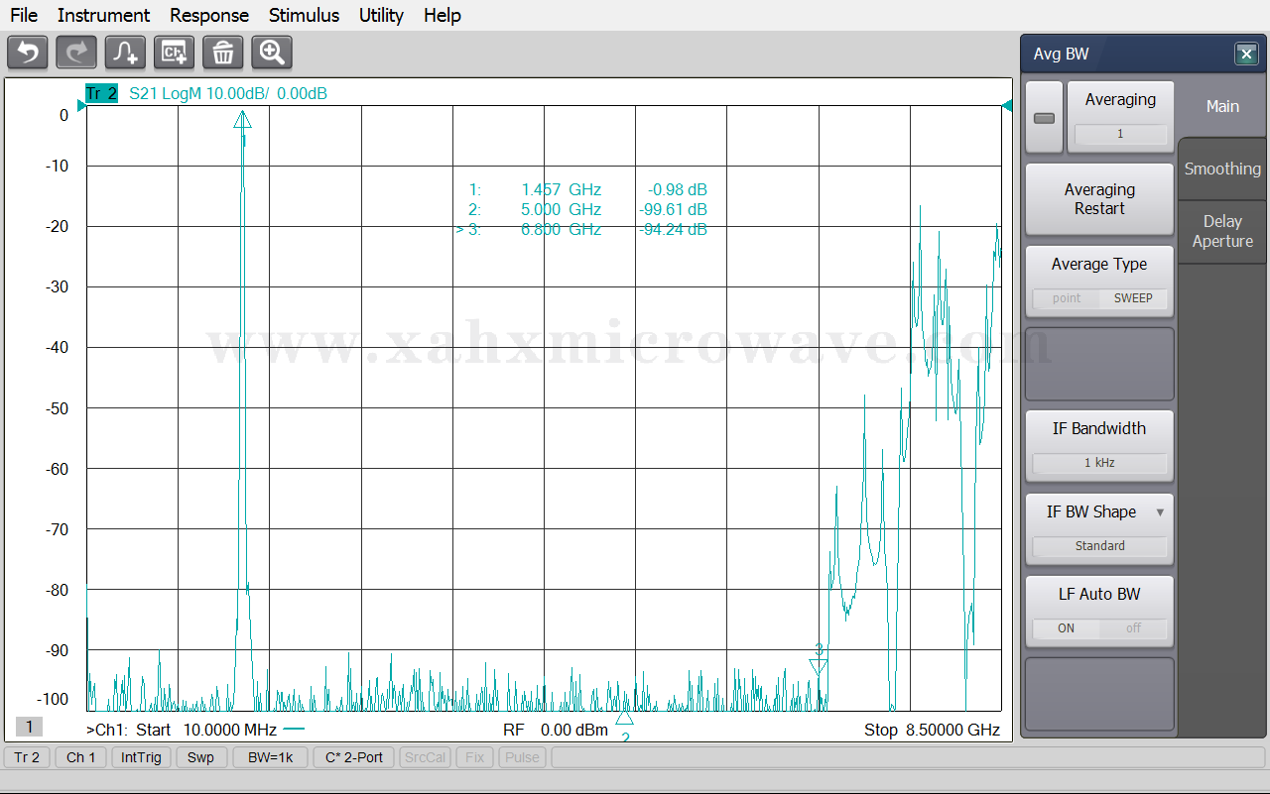Screen dimensions: 1270x794
Task: Click the magnifier zoom icon
Action: pos(271,52)
